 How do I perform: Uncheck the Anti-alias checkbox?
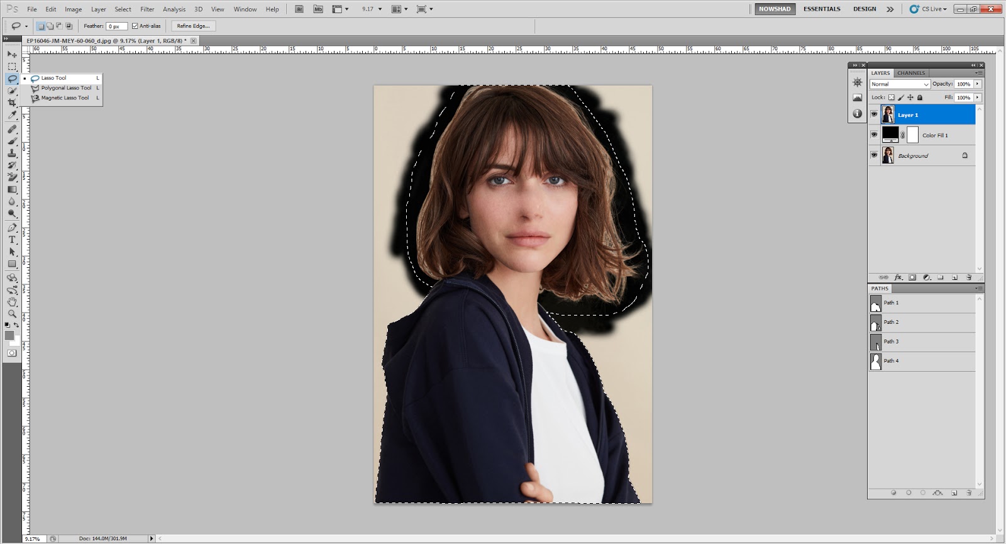(135, 26)
